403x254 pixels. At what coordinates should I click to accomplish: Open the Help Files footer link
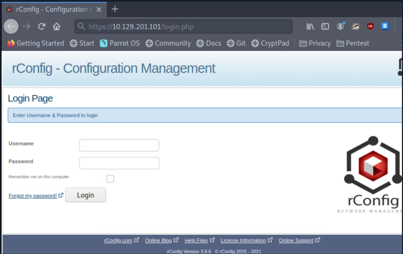(196, 240)
